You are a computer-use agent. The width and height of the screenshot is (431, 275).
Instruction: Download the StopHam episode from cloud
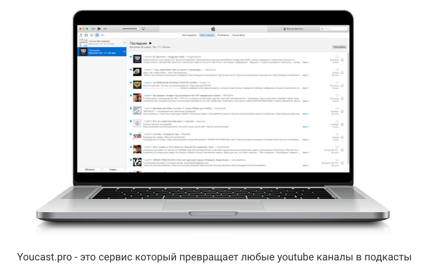point(342,137)
